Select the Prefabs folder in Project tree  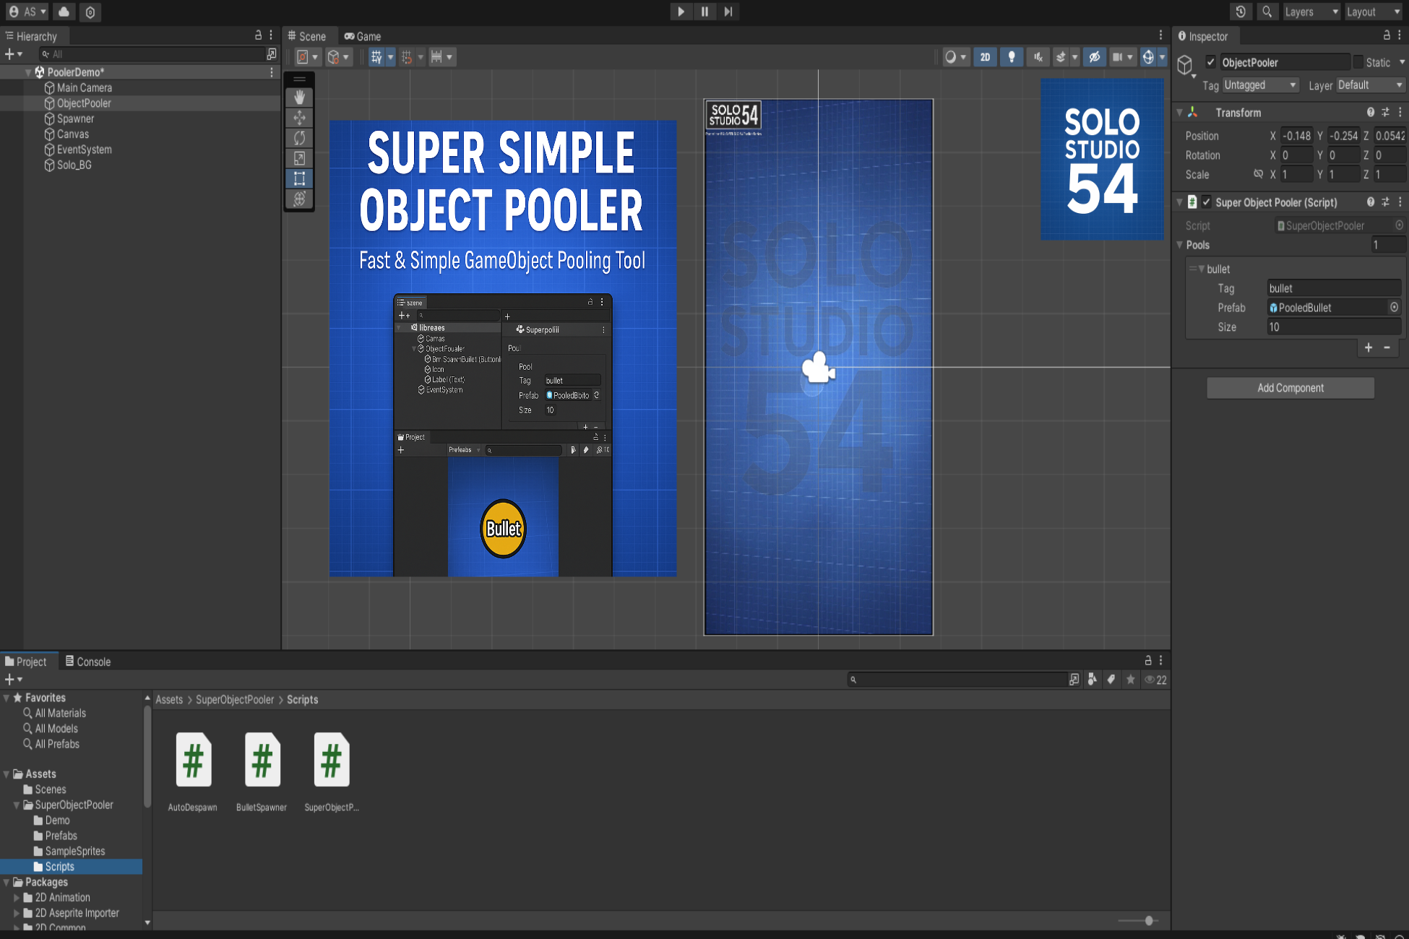pyautogui.click(x=61, y=836)
